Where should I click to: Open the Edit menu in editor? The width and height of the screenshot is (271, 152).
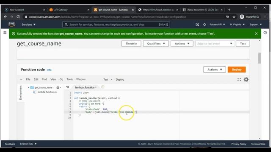(x=36, y=79)
